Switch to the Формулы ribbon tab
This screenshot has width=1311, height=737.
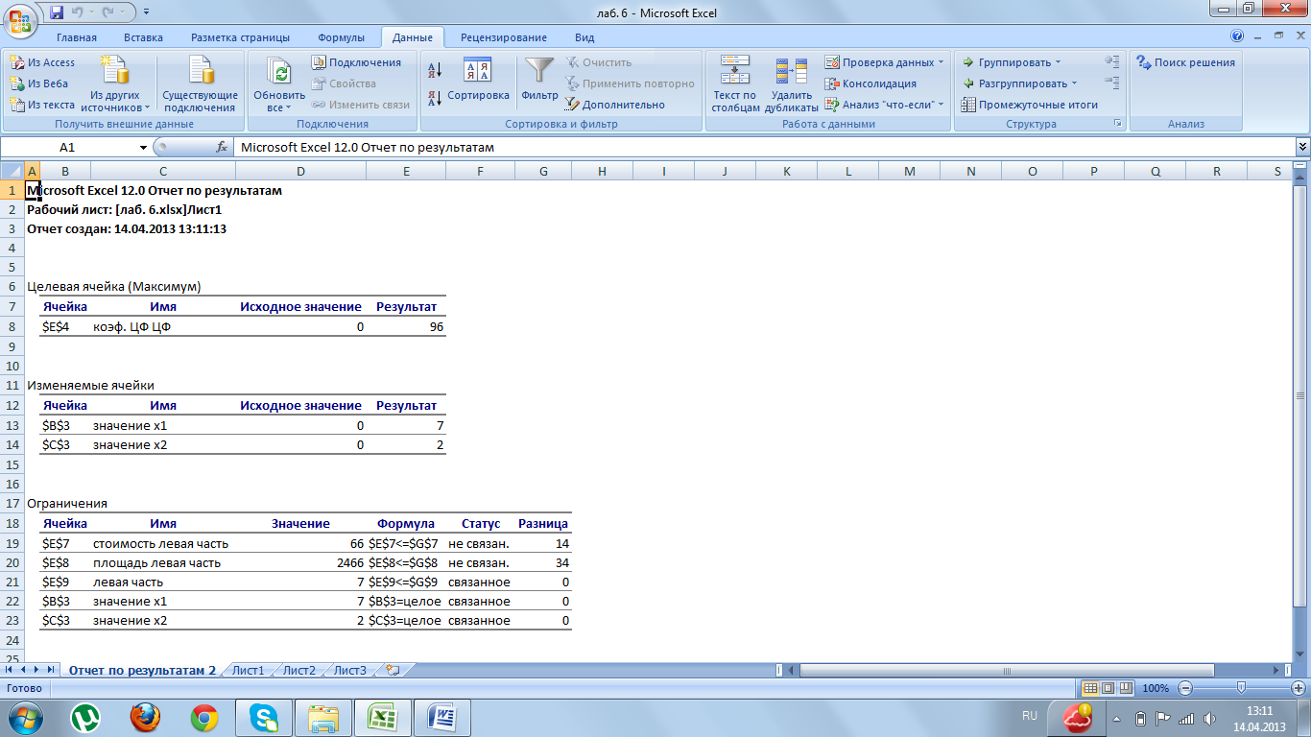[341, 37]
